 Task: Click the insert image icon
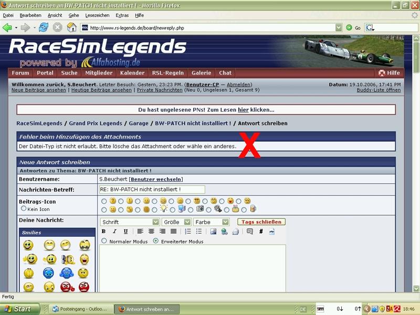[213, 232]
